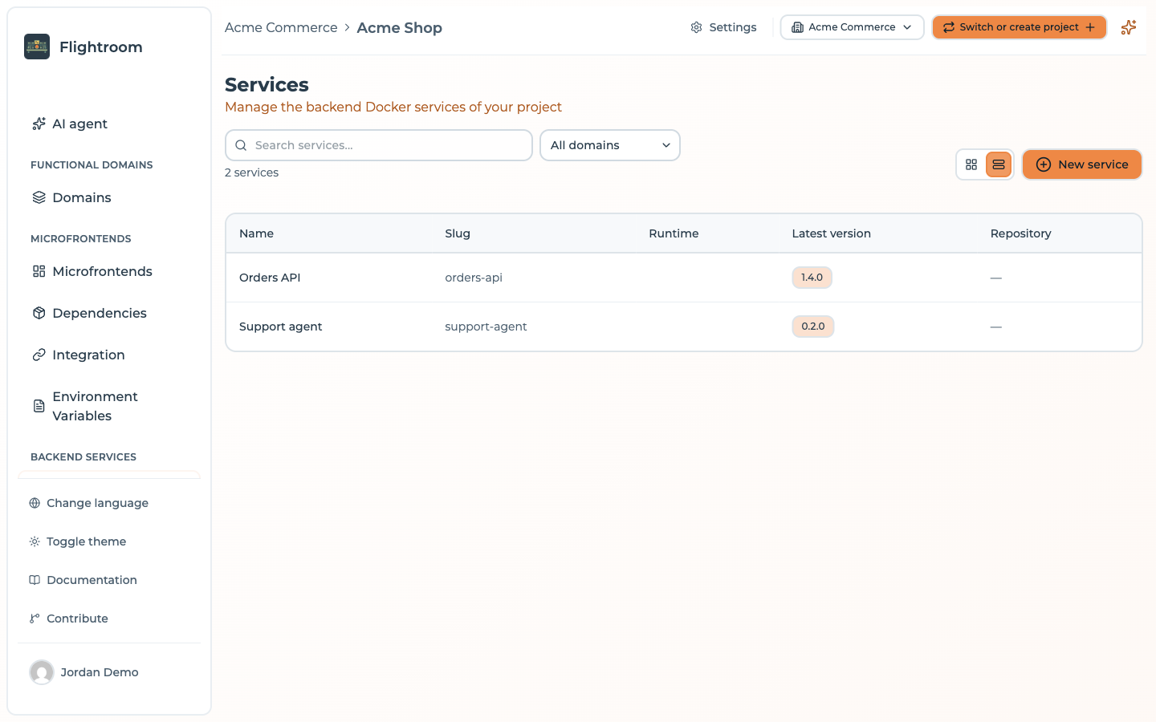
Task: Click the Contribute branch icon
Action: [x=35, y=619]
